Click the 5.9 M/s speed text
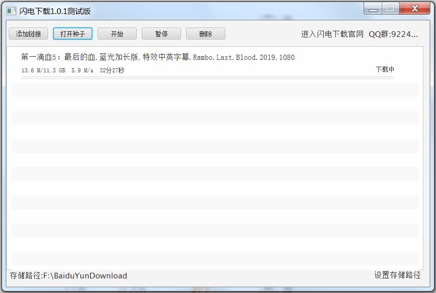Viewport: 436px width, 293px height. [82, 70]
